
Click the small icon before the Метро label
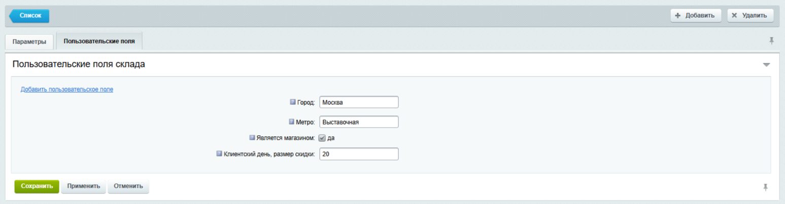coord(291,121)
